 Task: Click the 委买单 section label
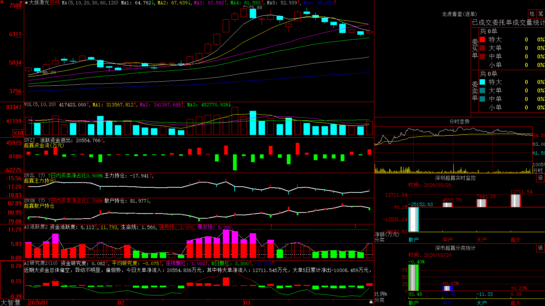pos(475,48)
